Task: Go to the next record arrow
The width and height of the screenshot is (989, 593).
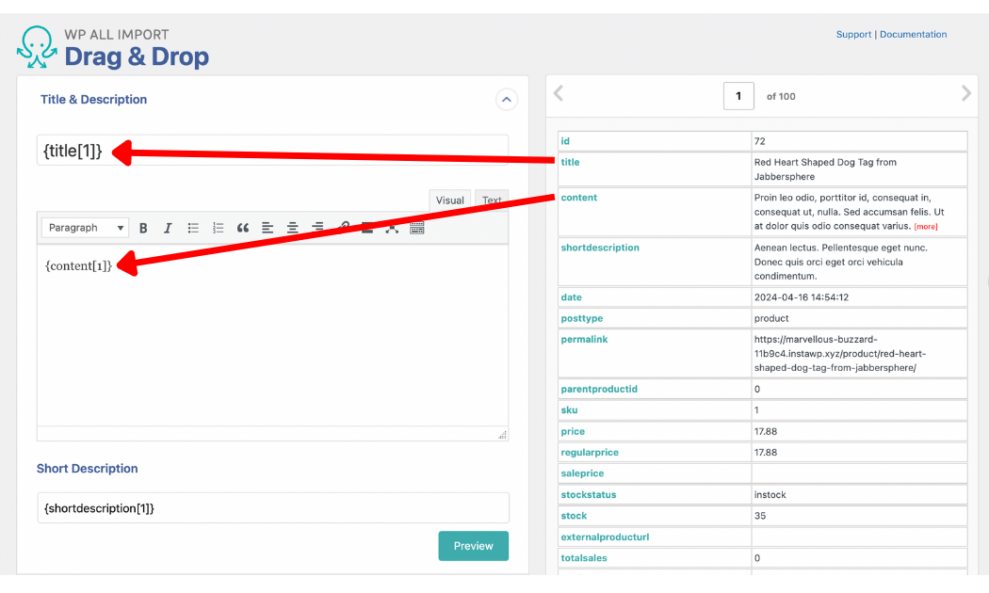Action: point(965,93)
